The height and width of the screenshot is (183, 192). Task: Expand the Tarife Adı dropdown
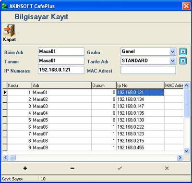point(172,61)
